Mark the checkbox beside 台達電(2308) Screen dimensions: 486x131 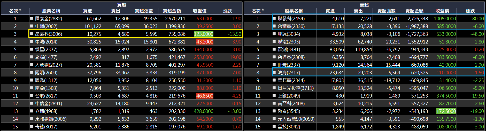274,57
